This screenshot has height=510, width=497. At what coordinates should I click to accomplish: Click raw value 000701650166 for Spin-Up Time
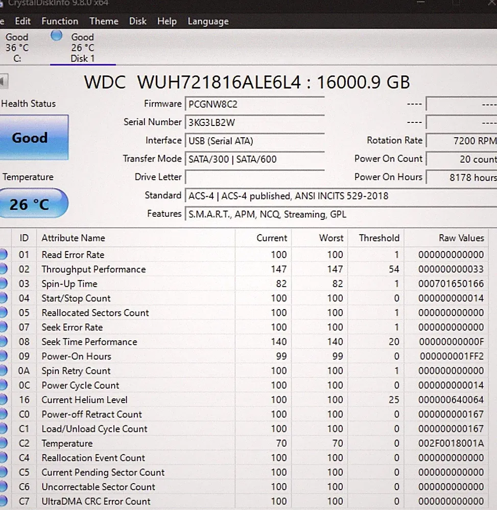tap(451, 284)
